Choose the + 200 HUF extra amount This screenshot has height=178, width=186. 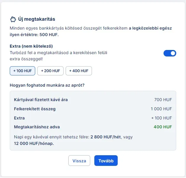[x=50, y=71]
